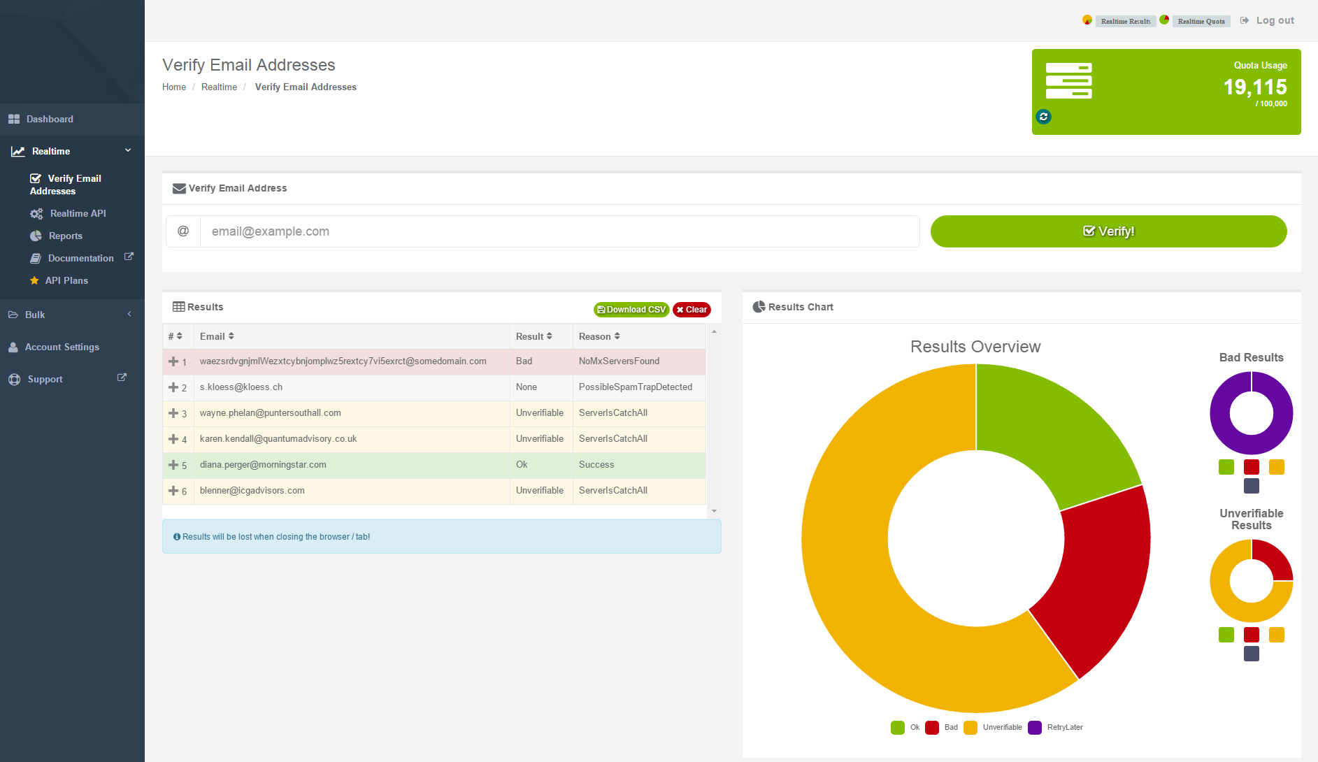Viewport: 1318px width, 762px height.
Task: Open the Dashboard sidebar icon
Action: (14, 120)
